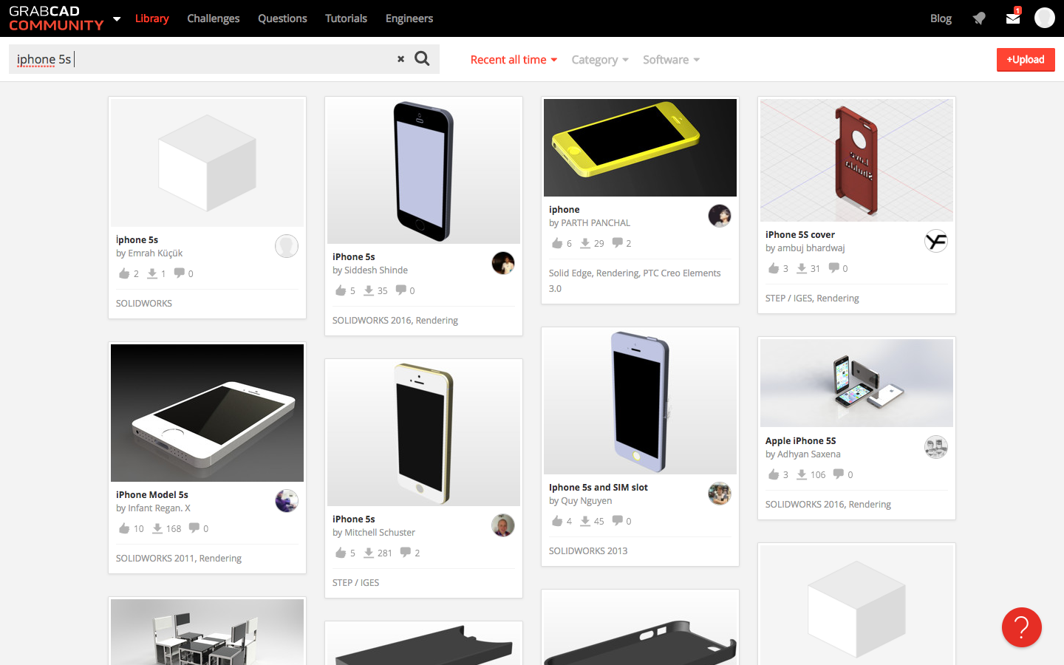Open the help question mark bubble
1064x665 pixels.
coord(1021,627)
